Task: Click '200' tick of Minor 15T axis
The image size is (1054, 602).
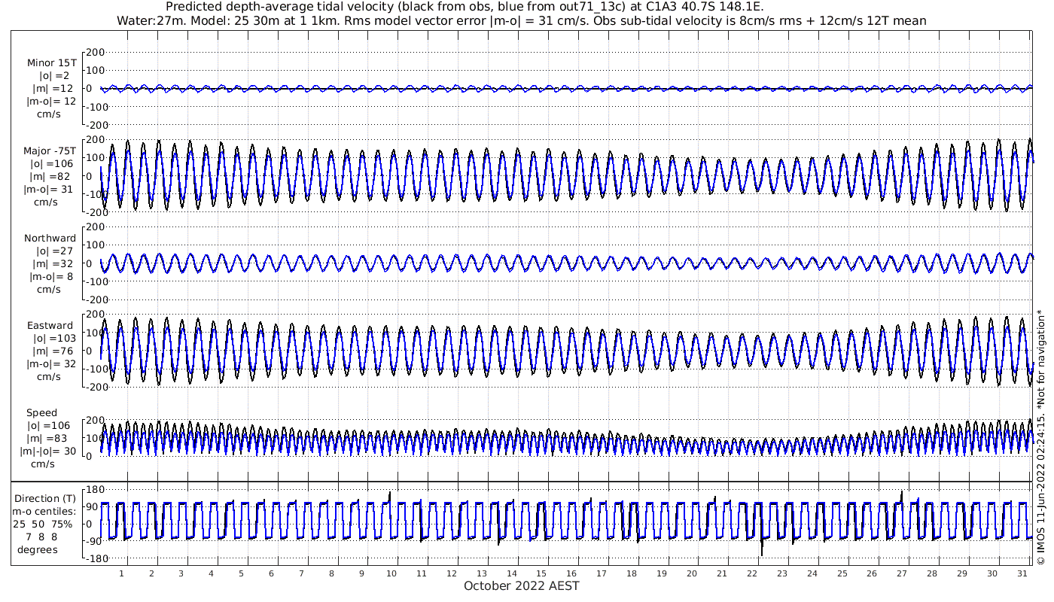Action: 96,52
